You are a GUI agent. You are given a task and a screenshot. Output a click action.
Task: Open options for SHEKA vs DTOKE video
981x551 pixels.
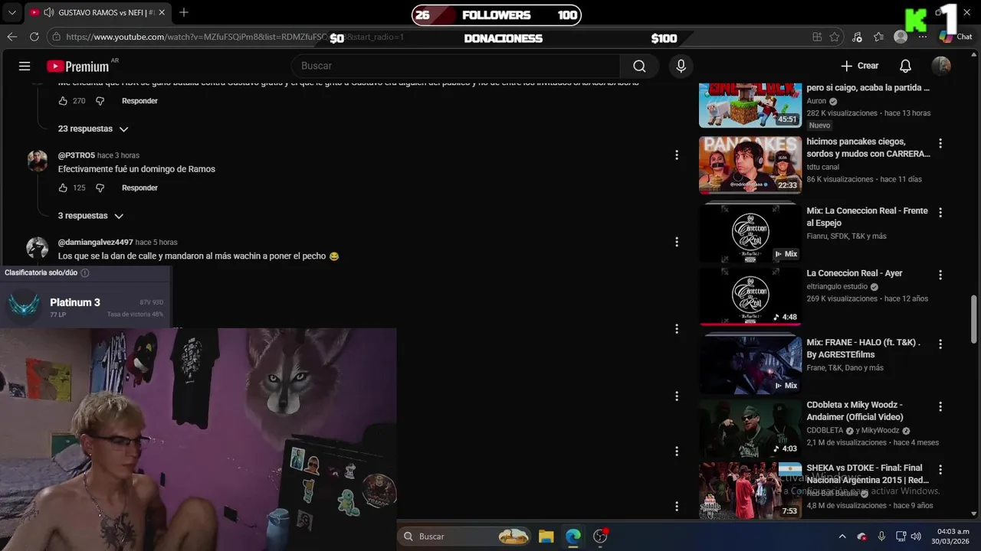940,469
